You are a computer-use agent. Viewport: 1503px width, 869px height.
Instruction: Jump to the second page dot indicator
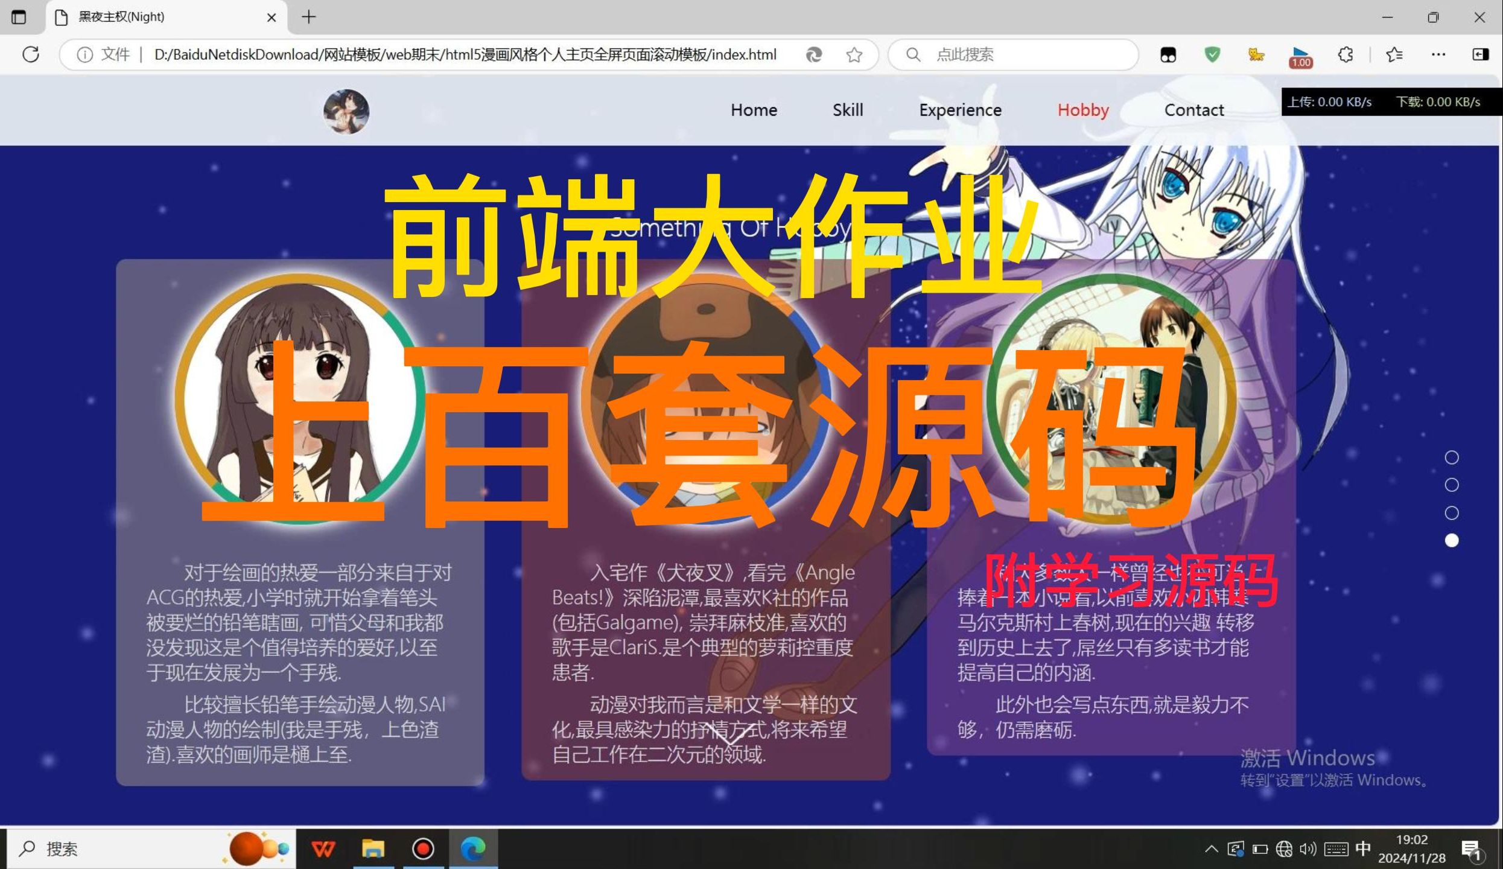[x=1452, y=485]
